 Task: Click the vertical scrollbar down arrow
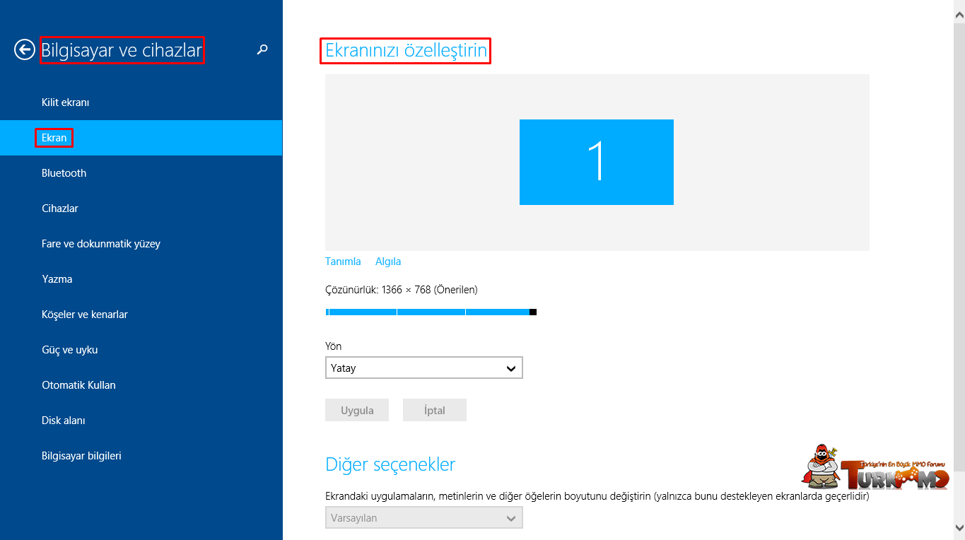[959, 527]
